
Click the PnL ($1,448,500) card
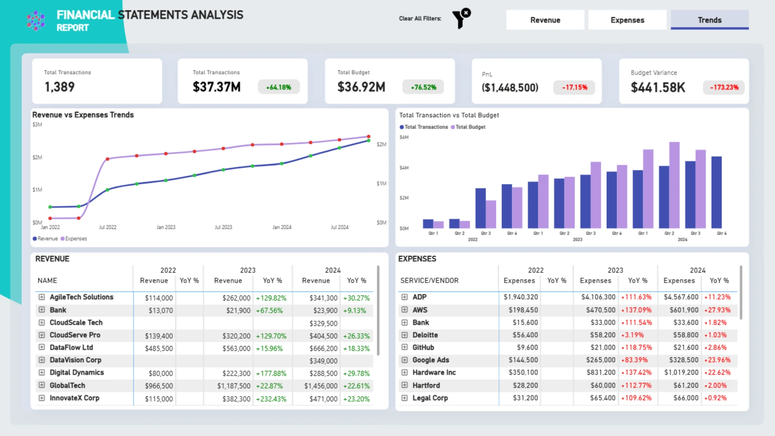tap(537, 81)
